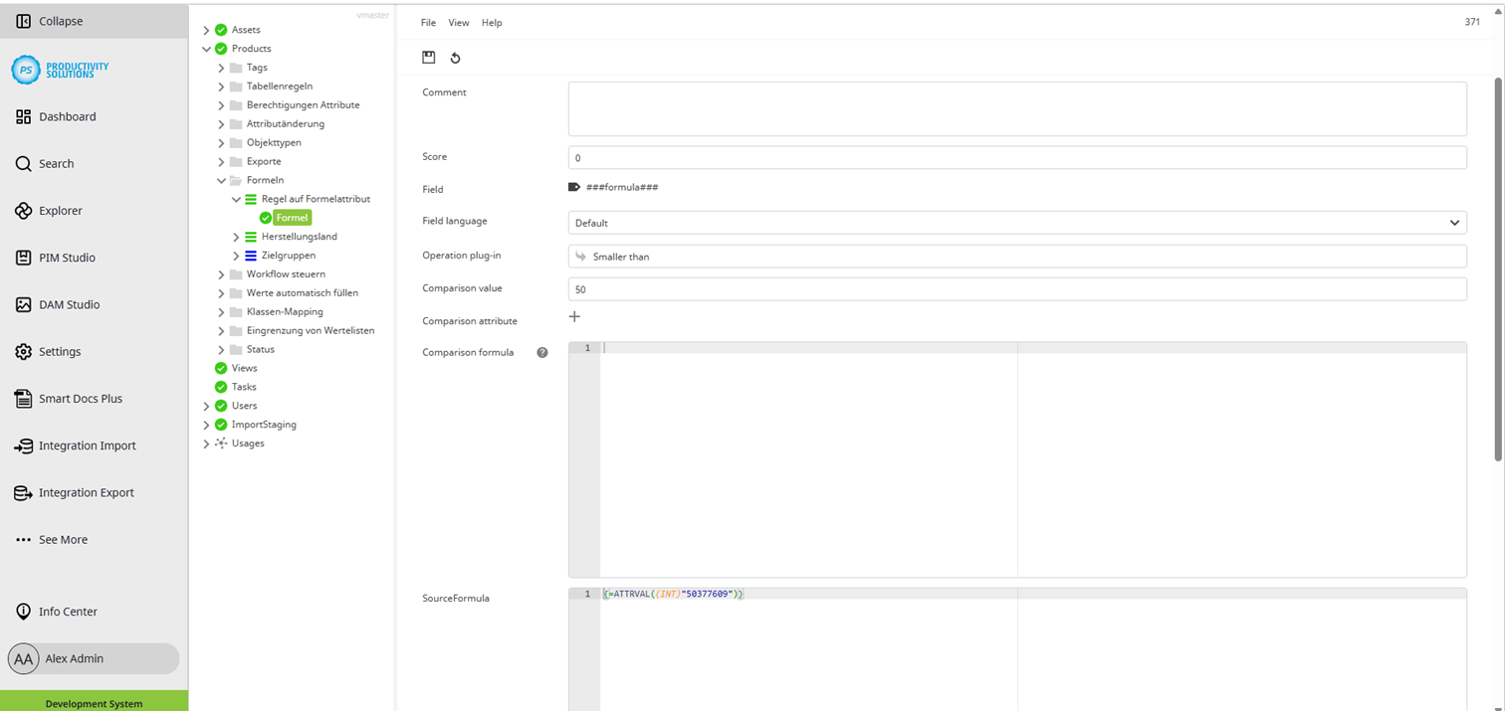This screenshot has width=1505, height=711.
Task: Click green check icon beside Views
Action: click(221, 368)
